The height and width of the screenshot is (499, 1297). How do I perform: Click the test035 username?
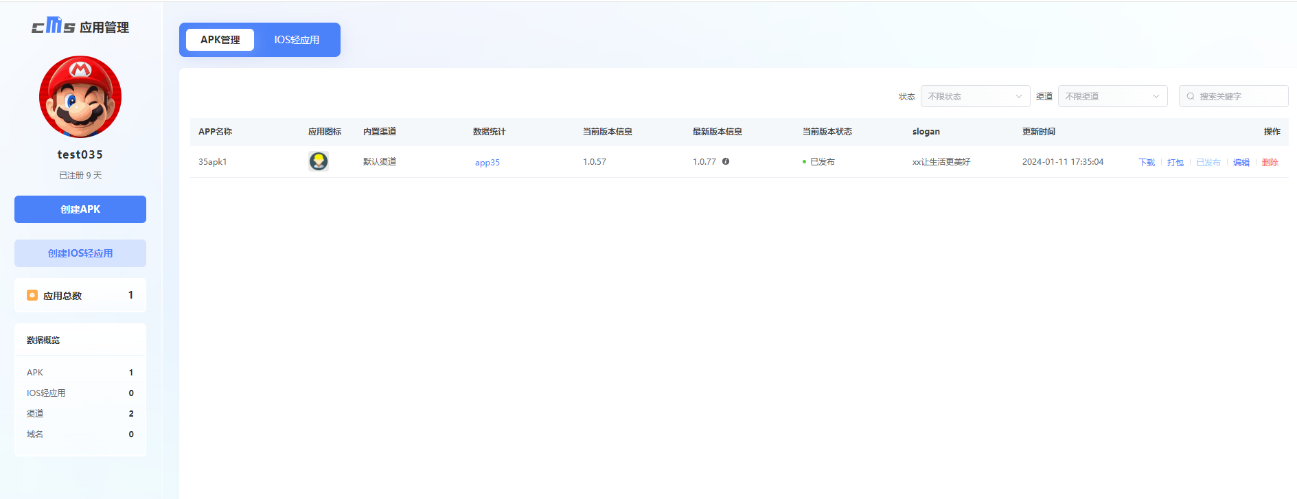[x=80, y=154]
